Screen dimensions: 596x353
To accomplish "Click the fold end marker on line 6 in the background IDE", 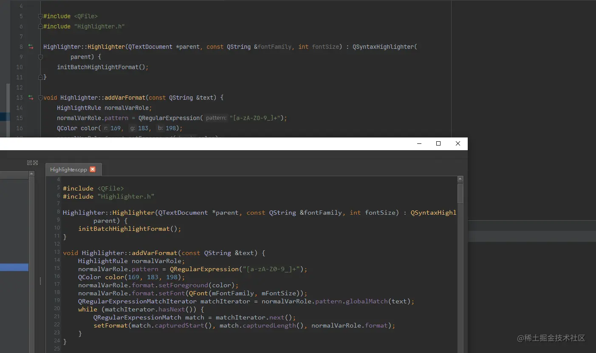I will (40, 26).
